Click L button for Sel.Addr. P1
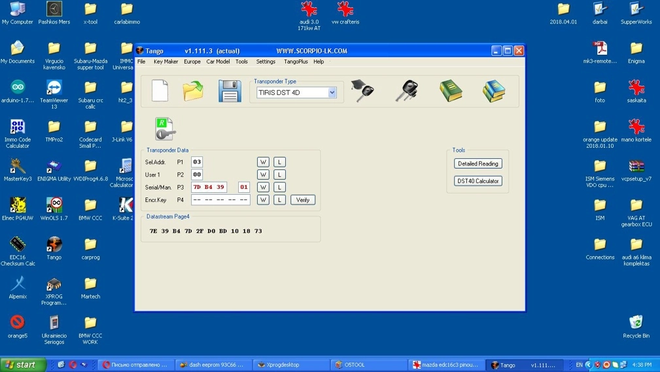The height and width of the screenshot is (372, 660). point(279,162)
